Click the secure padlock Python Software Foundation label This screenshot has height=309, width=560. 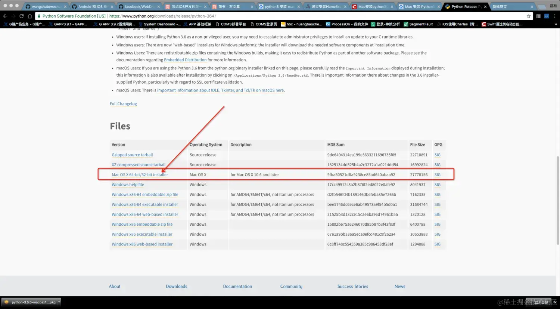tap(71, 16)
